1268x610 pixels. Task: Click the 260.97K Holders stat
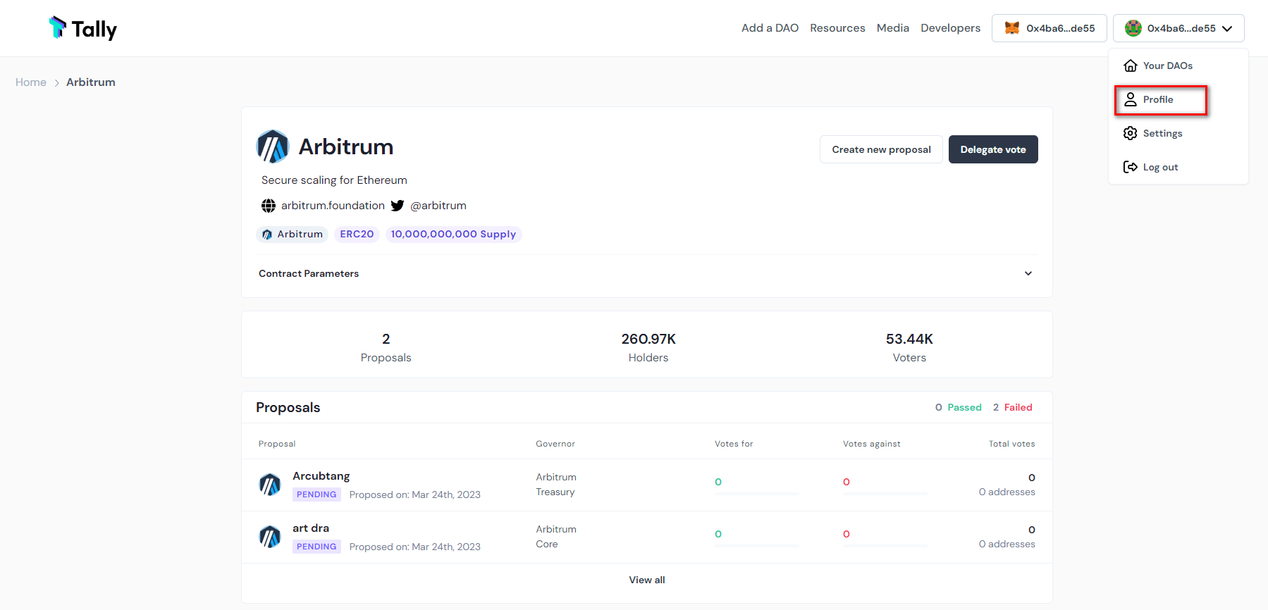click(x=648, y=348)
